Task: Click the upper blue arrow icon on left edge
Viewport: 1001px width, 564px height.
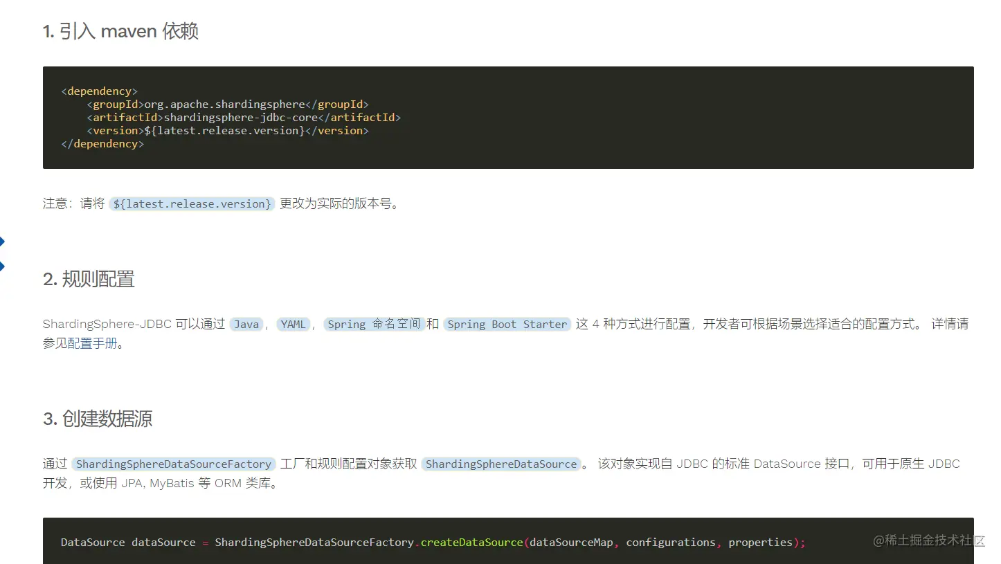Action: (3, 240)
